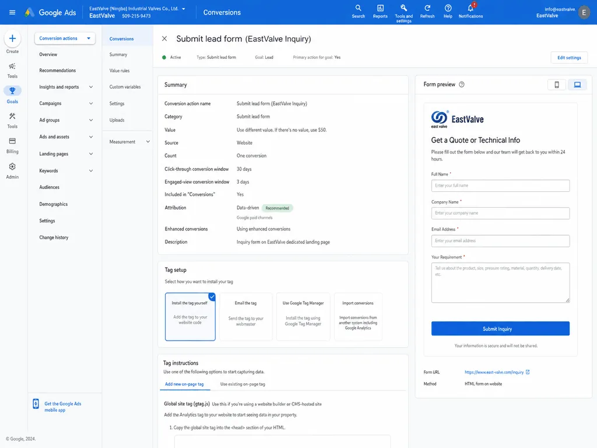Open the Form URL external link icon
The height and width of the screenshot is (448, 597).
point(528,372)
